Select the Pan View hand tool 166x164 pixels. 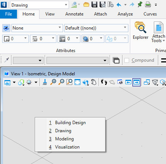pos(94,82)
